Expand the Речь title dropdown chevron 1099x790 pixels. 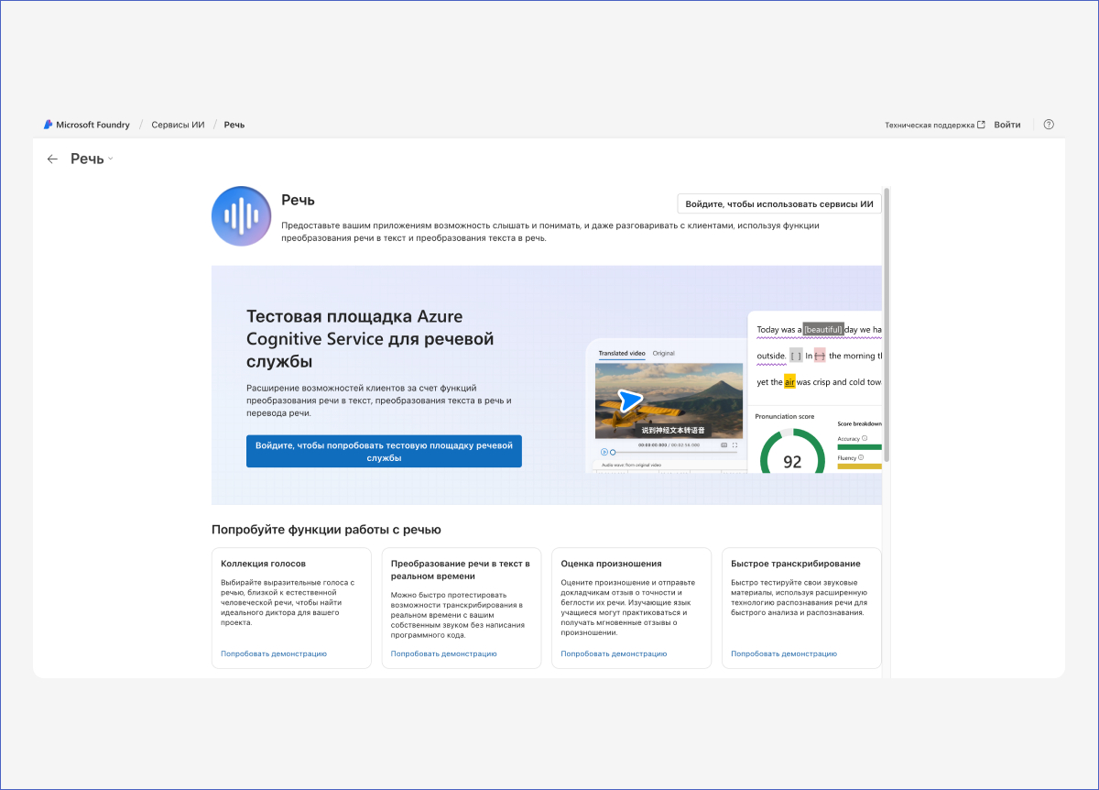tap(111, 159)
